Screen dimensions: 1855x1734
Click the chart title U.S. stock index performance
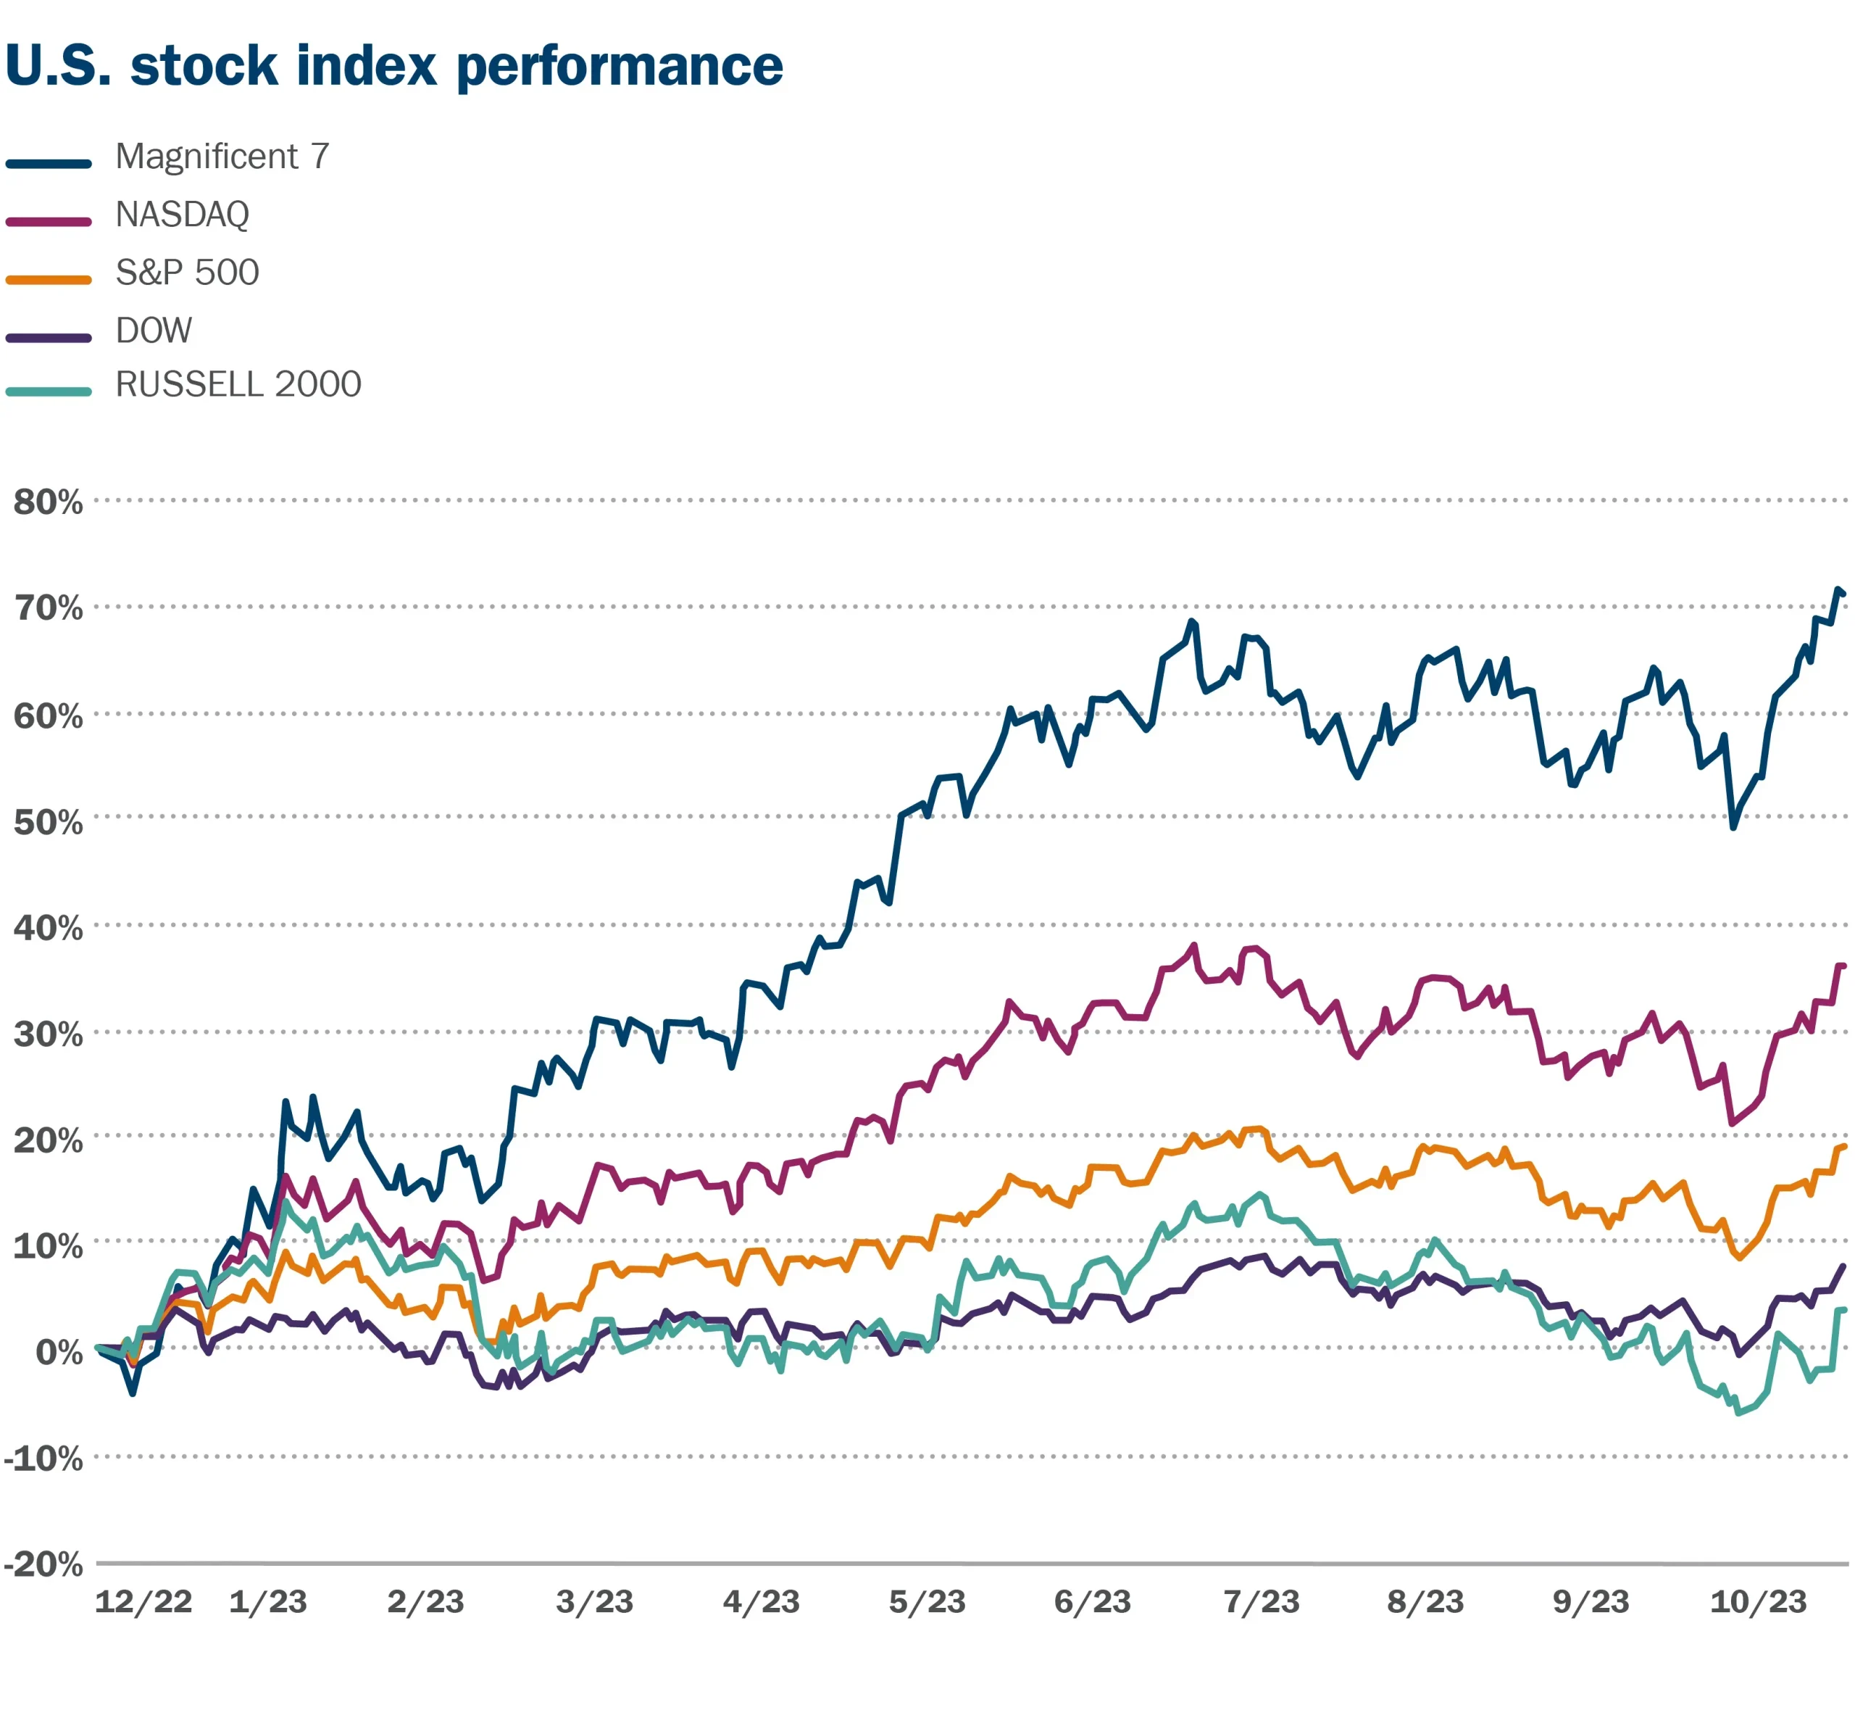pyautogui.click(x=393, y=65)
